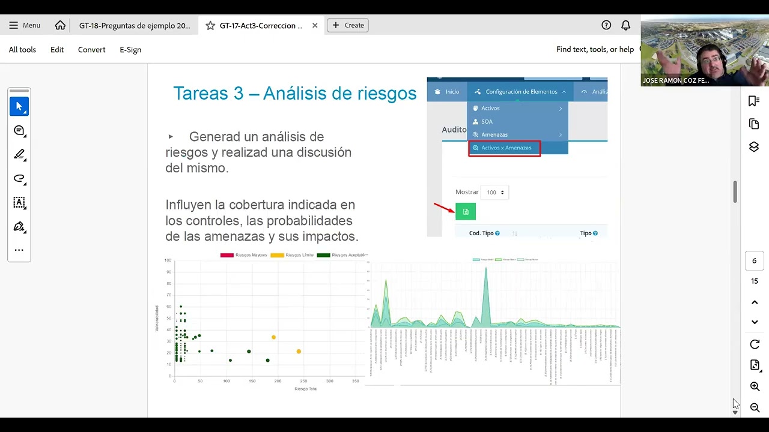This screenshot has height=432, width=769.
Task: Go to previous page with up chevron
Action: [755, 302]
